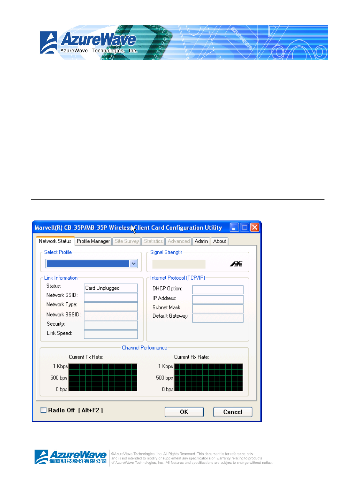The width and height of the screenshot is (351, 496).
Task: Show the About tab
Action: 220,241
